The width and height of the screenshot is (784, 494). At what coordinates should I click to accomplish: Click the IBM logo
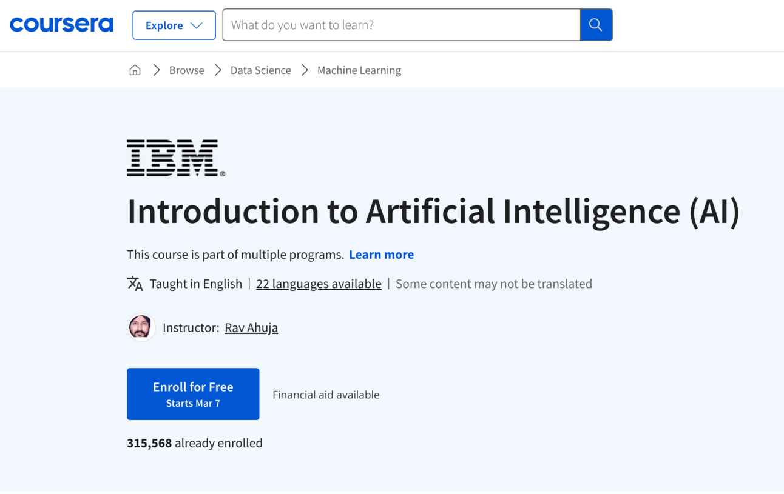(175, 158)
